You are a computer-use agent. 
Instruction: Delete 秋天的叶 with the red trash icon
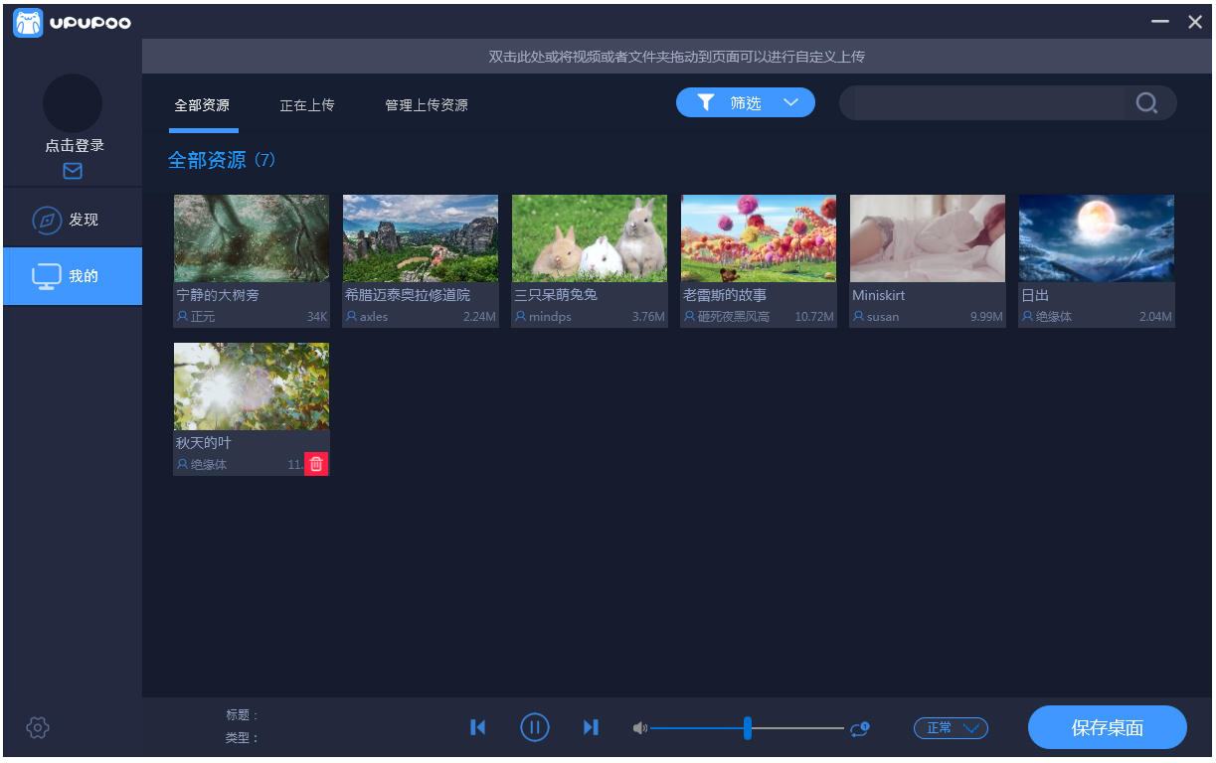pyautogui.click(x=316, y=464)
